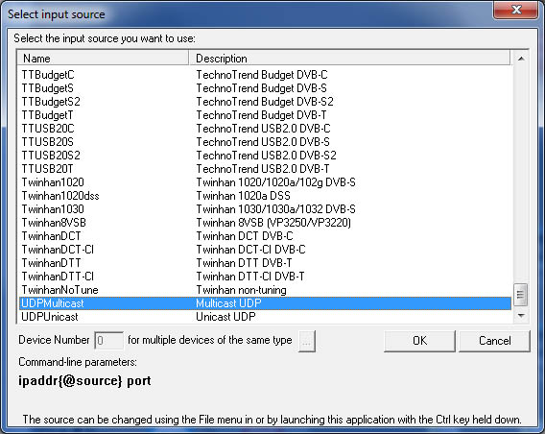The height and width of the screenshot is (434, 545).
Task: Click the Device Number input field
Action: (108, 341)
